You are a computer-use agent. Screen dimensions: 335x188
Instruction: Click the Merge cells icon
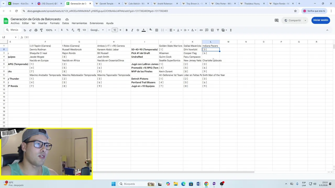162,30
